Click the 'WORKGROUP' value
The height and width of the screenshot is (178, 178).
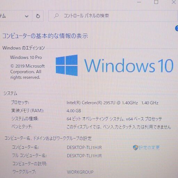tap(80, 172)
